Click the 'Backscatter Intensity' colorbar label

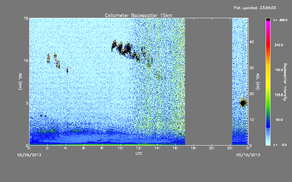[x=285, y=82]
